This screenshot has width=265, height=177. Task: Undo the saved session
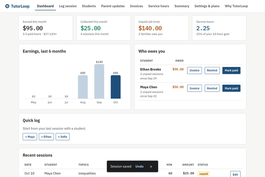tap(139, 166)
